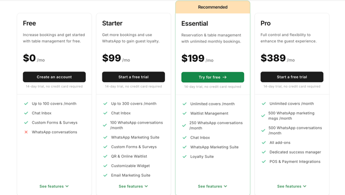Expand See features under the Starter plan

click(x=133, y=186)
